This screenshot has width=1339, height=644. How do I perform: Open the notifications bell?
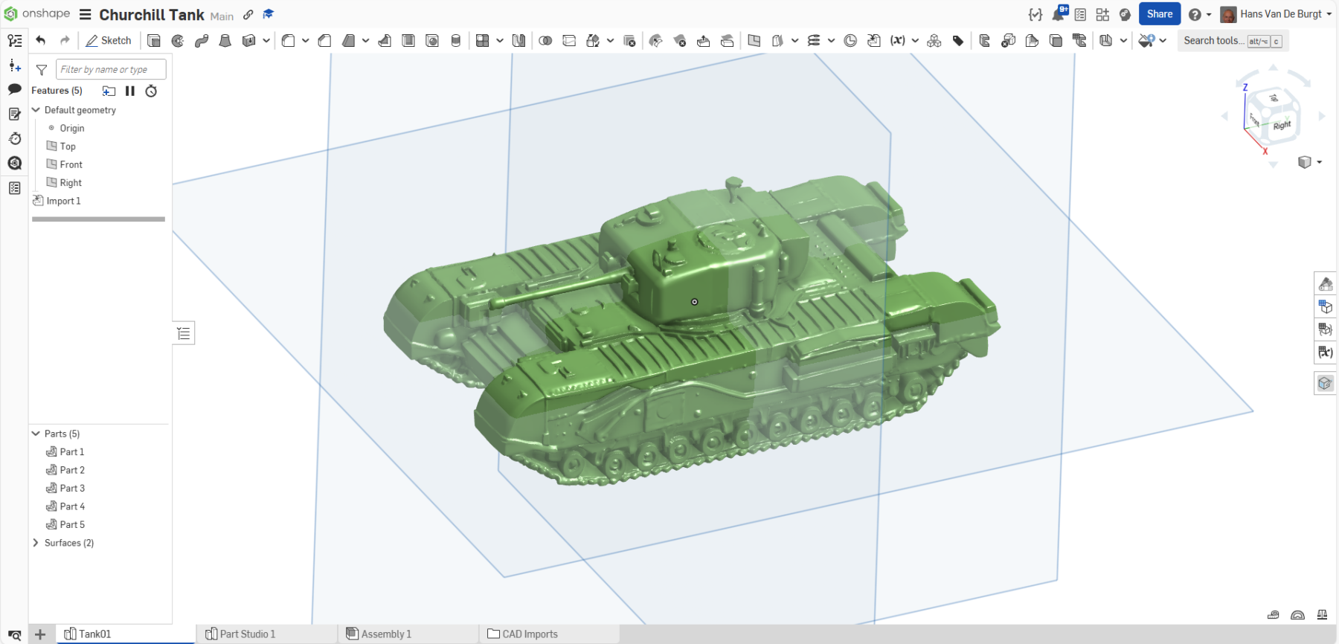(x=1058, y=14)
